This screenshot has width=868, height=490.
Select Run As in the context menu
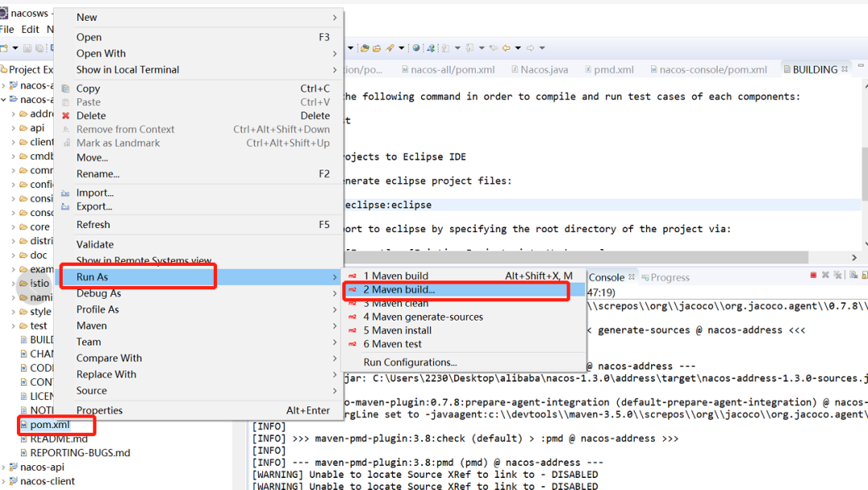click(199, 276)
